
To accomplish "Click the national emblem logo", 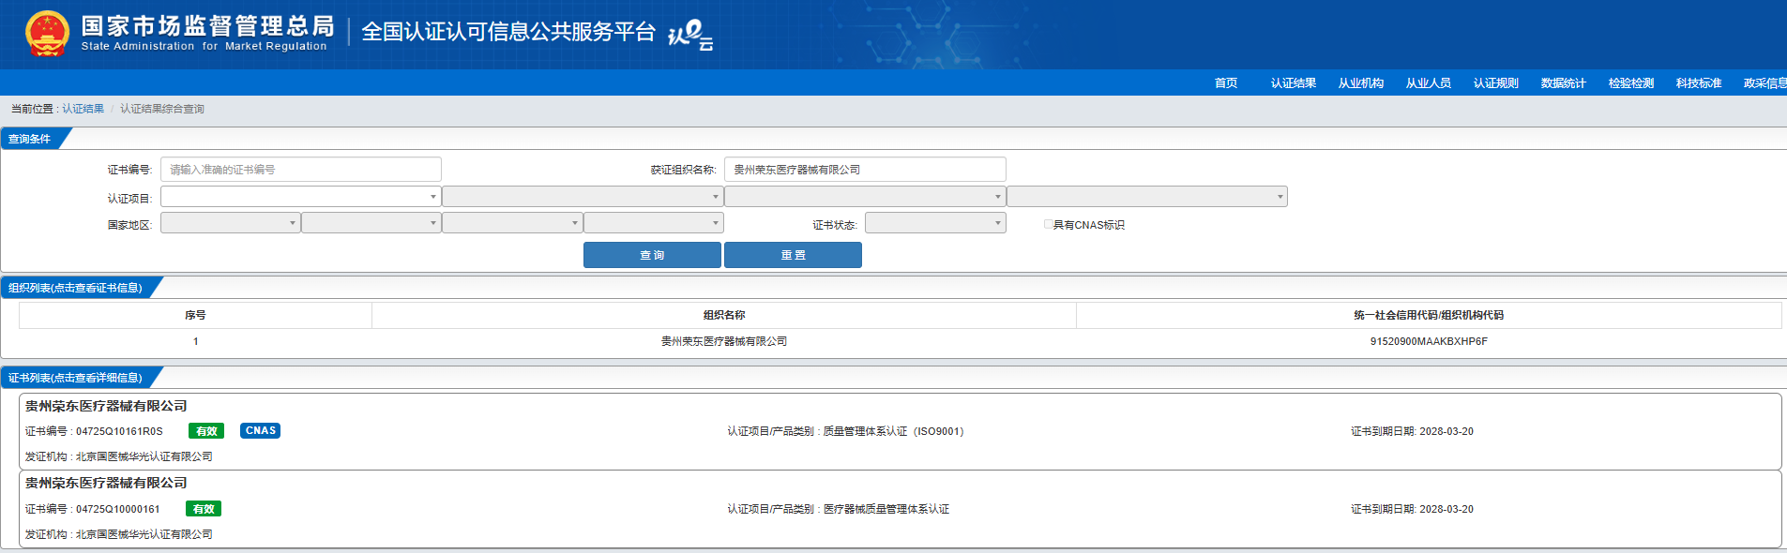I will coord(47,34).
